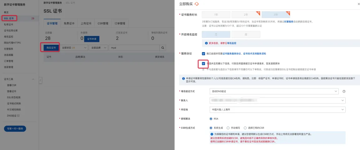Choose the 选择已有的CSR radio button

[245, 128]
